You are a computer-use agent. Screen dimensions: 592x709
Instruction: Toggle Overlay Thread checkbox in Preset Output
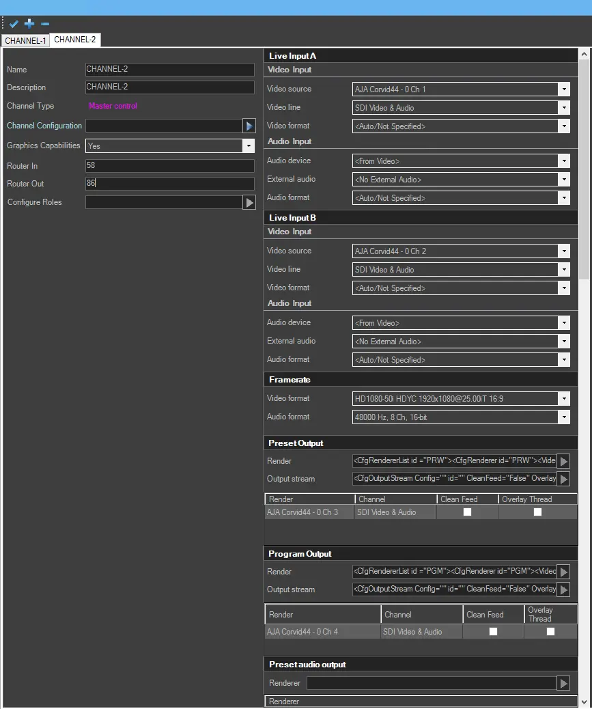click(x=537, y=512)
